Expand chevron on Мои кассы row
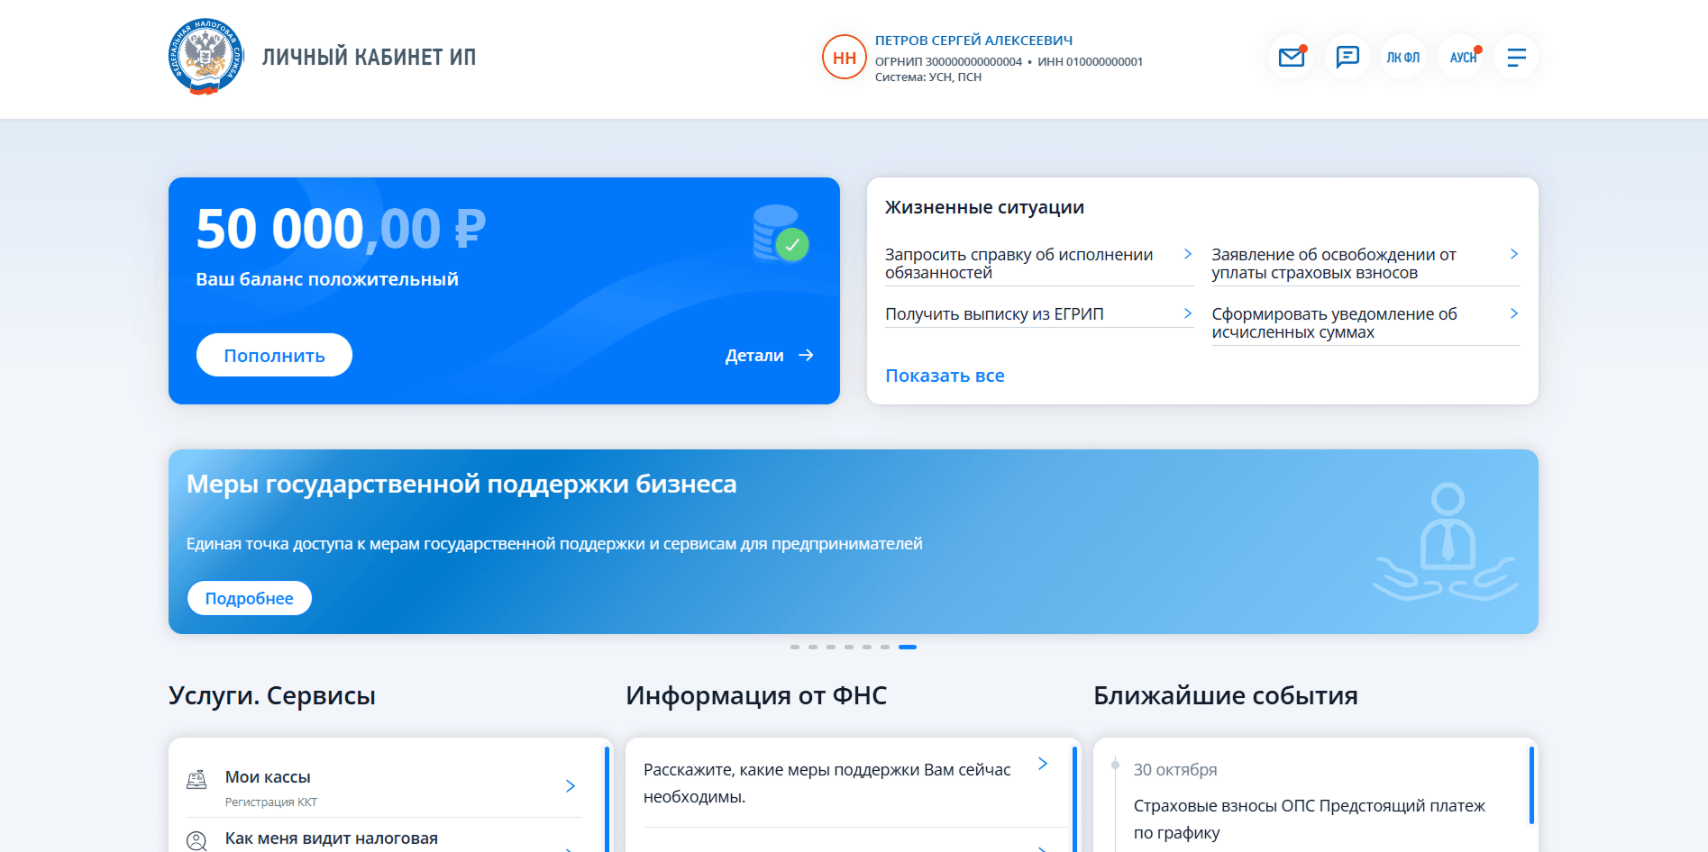This screenshot has height=852, width=1708. tap(571, 786)
